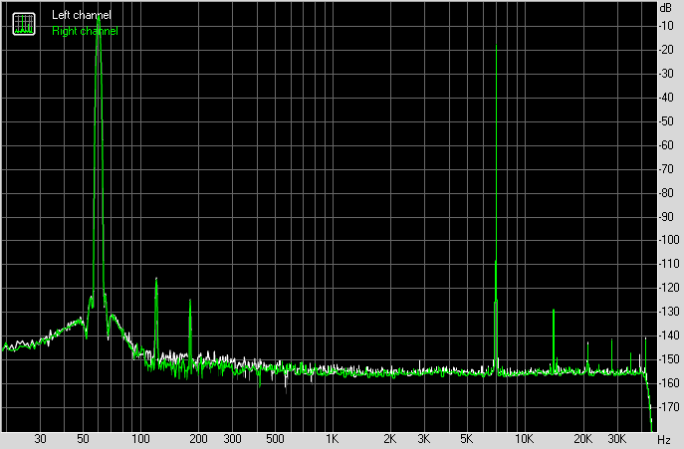Click the '5K' frequency axis label
This screenshot has height=449, width=684.
pyautogui.click(x=466, y=439)
